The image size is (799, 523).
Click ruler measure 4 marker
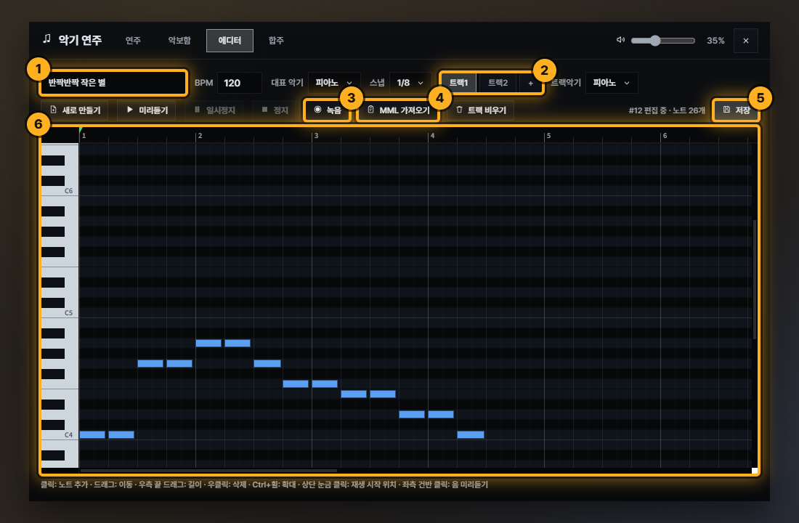[431, 136]
